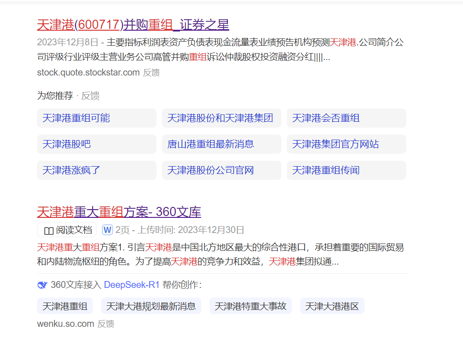Click the 帮你创作 text
Image resolution: width=463 pixels, height=341 pixels.
click(182, 285)
